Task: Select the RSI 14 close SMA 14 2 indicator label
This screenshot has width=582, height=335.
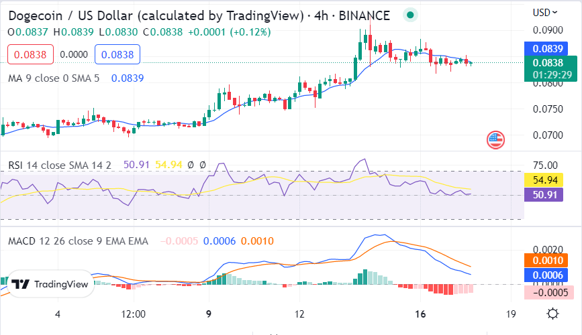Action: [x=60, y=165]
